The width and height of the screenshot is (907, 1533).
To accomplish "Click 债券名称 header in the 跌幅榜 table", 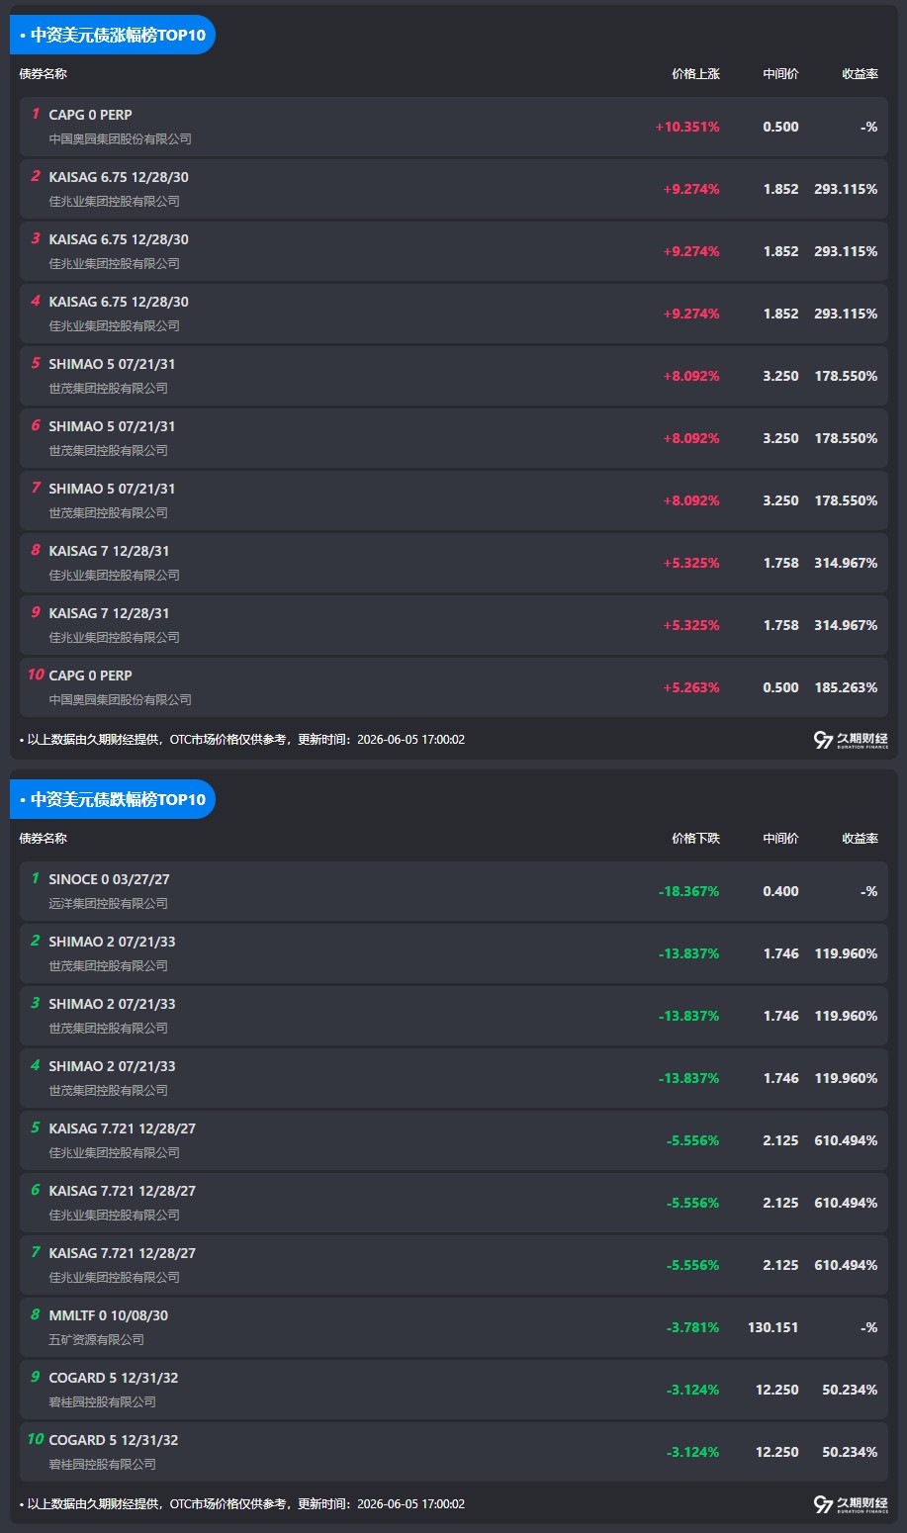I will click(44, 839).
